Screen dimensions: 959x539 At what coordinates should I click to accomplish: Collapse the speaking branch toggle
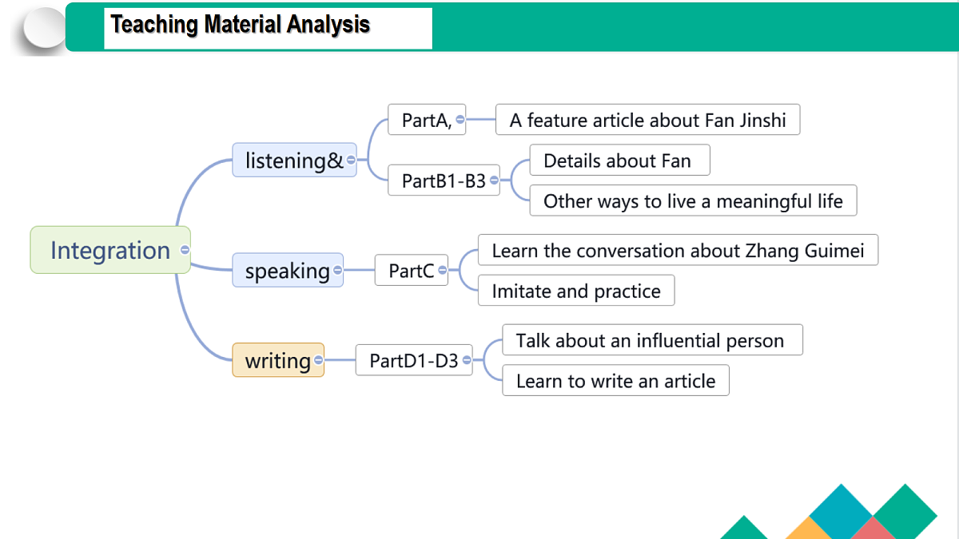[338, 271]
